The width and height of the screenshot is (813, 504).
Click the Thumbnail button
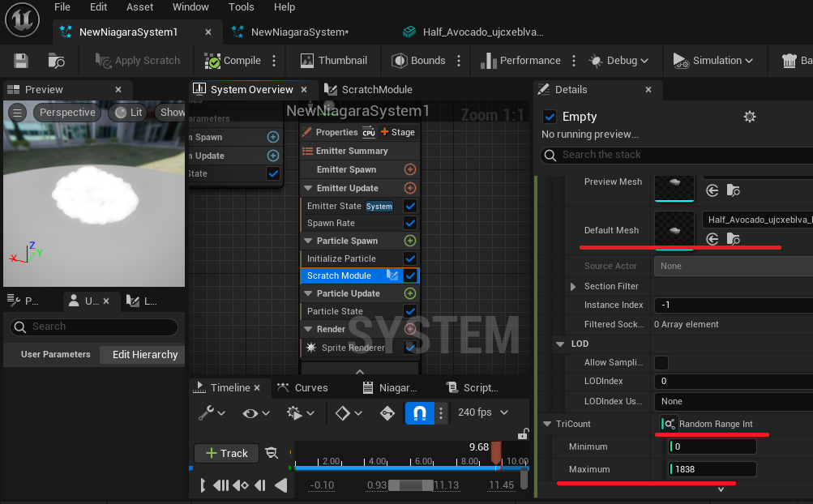pos(334,61)
